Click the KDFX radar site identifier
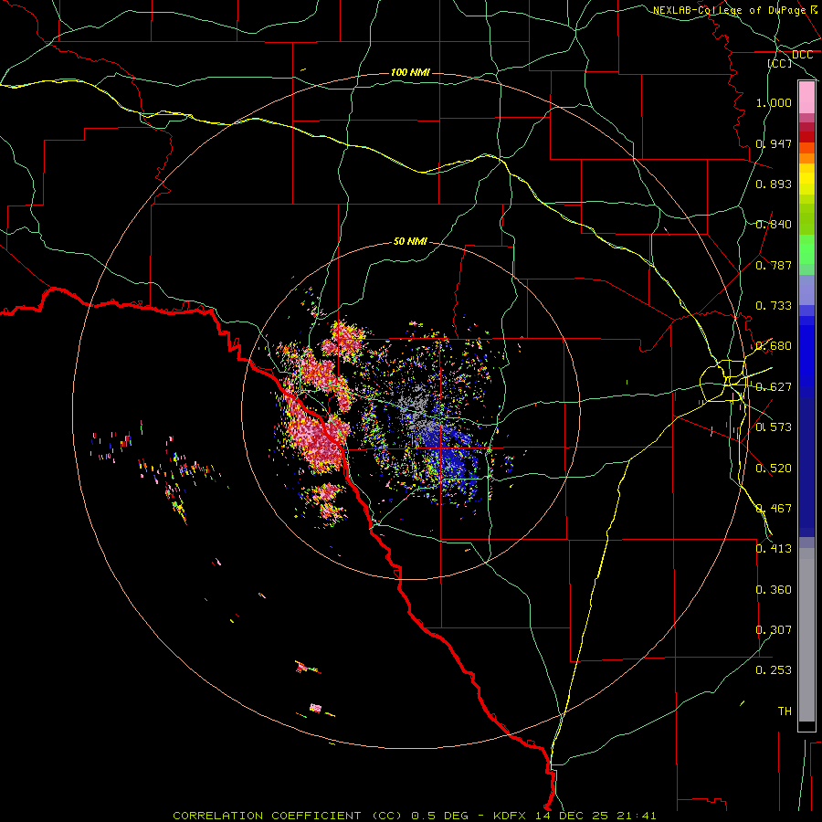The height and width of the screenshot is (822, 822). click(511, 816)
